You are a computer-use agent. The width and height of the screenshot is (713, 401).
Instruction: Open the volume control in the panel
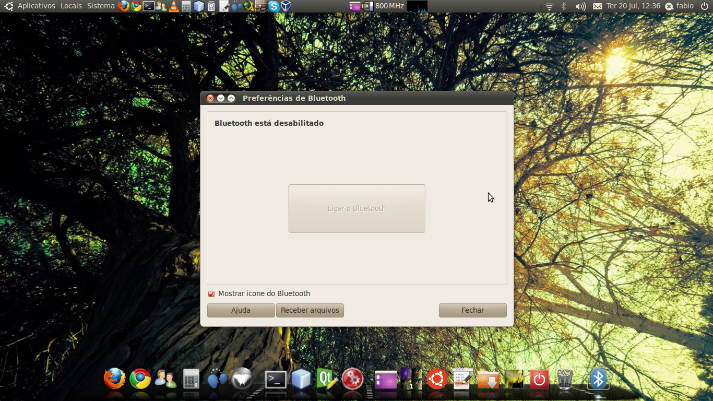tap(580, 6)
